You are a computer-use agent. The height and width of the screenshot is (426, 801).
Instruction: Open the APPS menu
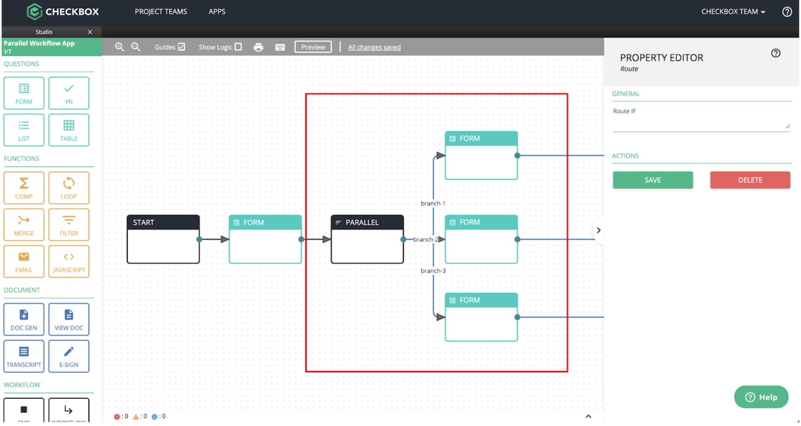point(217,12)
